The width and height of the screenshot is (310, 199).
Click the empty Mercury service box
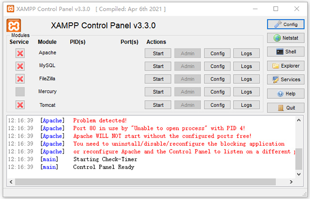[20, 92]
